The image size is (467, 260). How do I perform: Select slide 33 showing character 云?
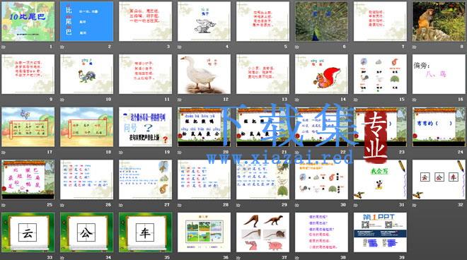coord(28,232)
